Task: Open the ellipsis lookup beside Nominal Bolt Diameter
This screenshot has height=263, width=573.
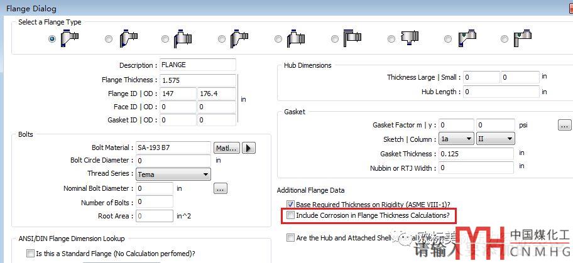Action: pos(221,188)
